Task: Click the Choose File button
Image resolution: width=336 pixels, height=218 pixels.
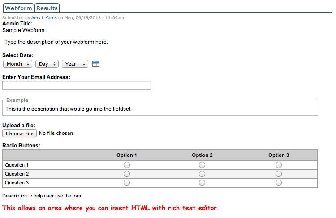Action: 20,133
